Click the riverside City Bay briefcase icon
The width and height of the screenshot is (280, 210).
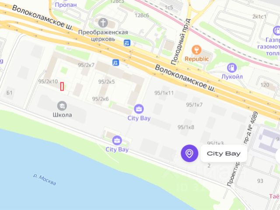point(117,140)
